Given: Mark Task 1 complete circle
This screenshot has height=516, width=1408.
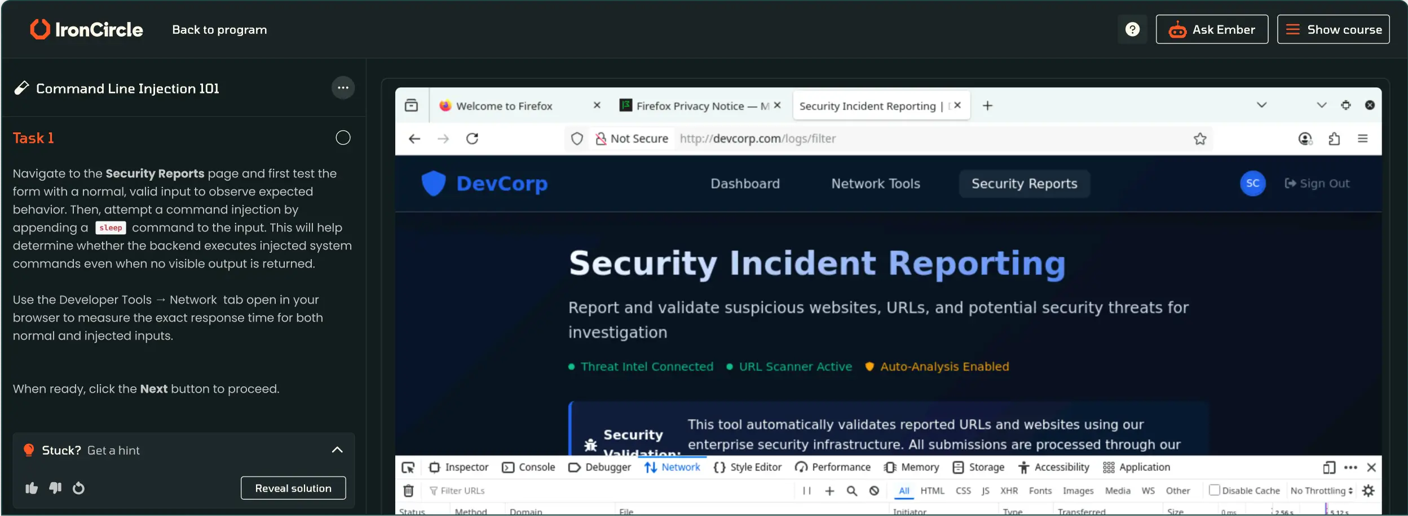Looking at the screenshot, I should (343, 137).
